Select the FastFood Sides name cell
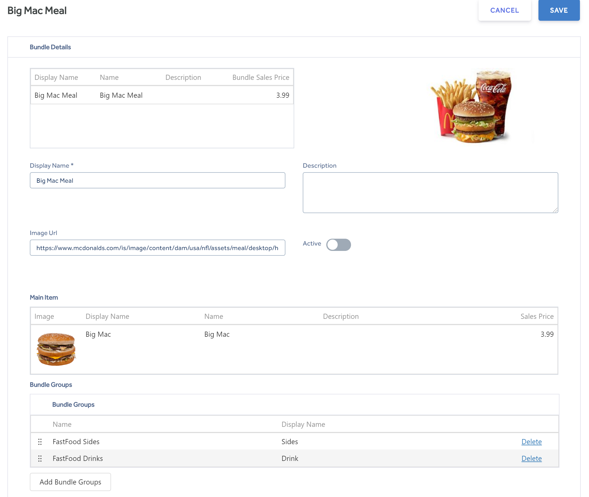The height and width of the screenshot is (497, 589). [x=76, y=442]
